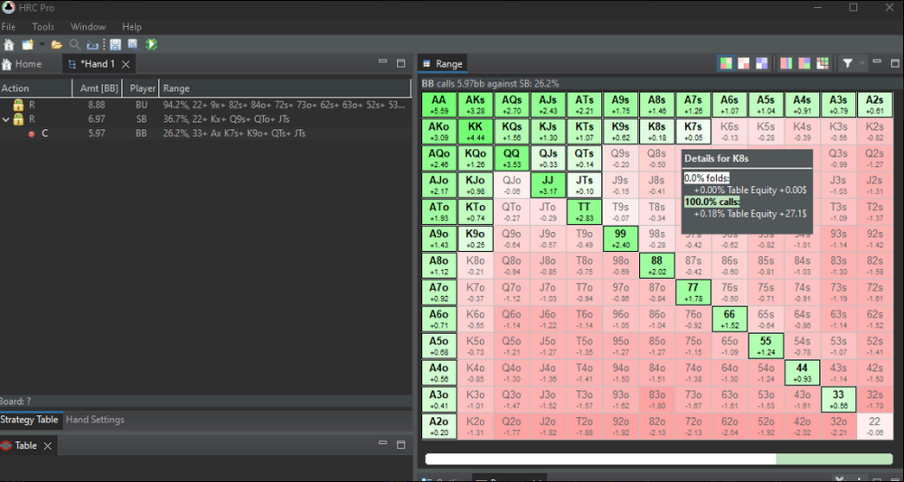Toggle the pink-blue-green block view mode
This screenshot has width=904, height=482.
coord(805,63)
